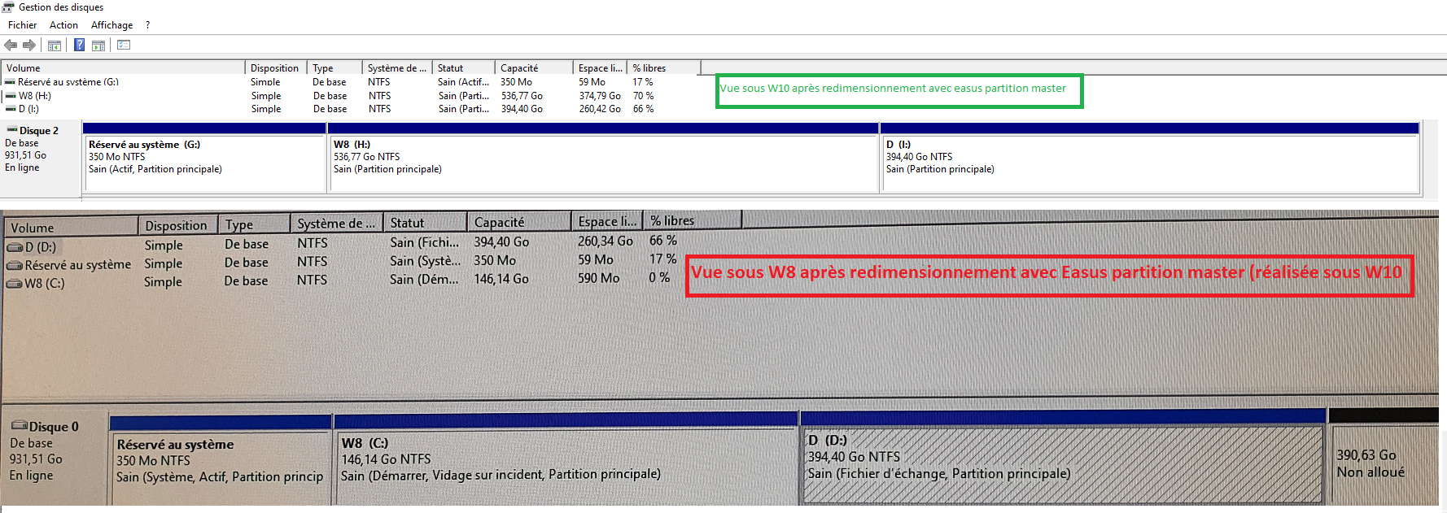Viewport: 1447px width, 513px height.
Task: Click the 146,14 Go capacity cell
Action: 501,279
